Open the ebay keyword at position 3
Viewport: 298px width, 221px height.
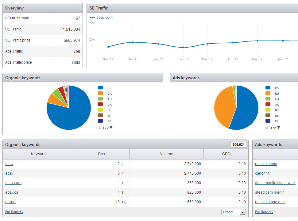click(9, 173)
